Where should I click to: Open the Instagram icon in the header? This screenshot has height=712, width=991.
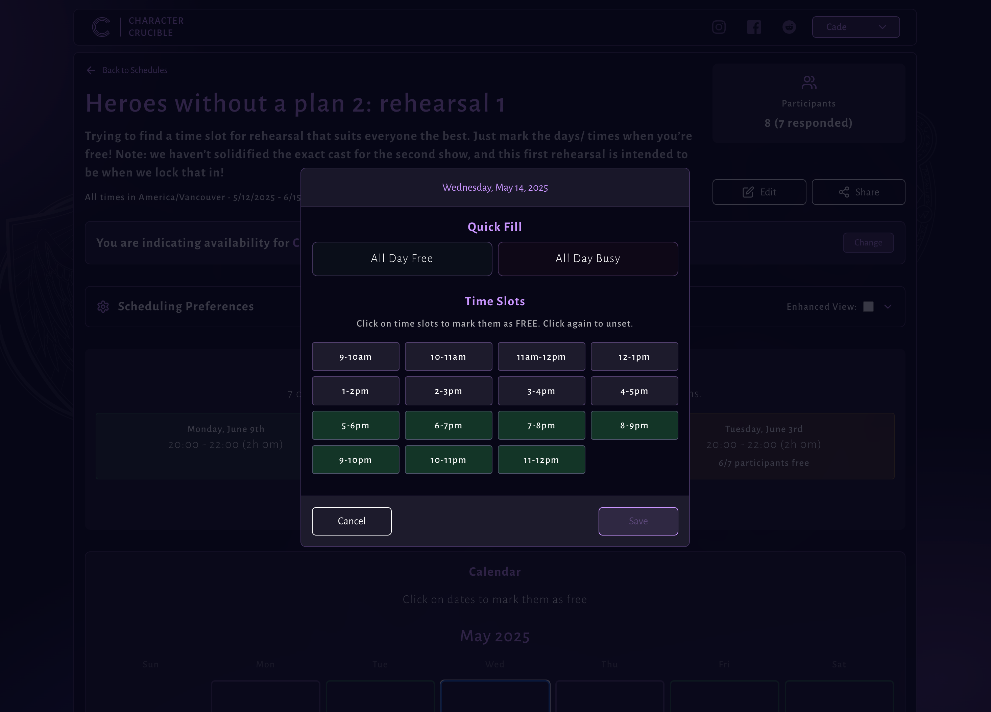719,27
